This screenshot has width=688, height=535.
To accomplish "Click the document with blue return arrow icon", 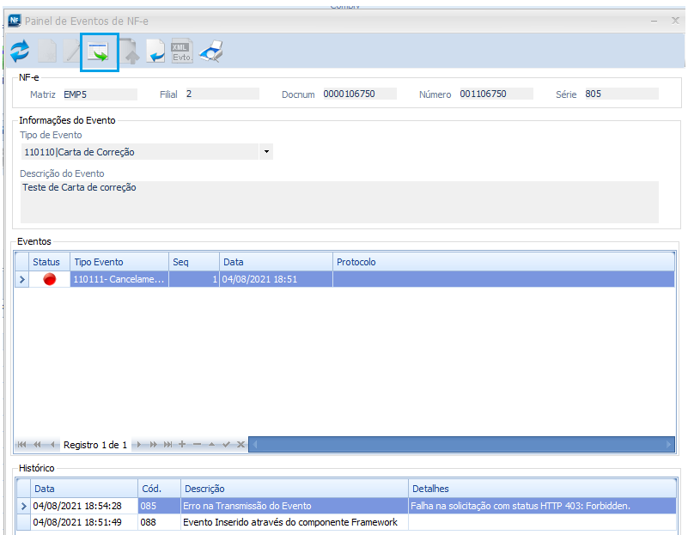I will pyautogui.click(x=155, y=53).
